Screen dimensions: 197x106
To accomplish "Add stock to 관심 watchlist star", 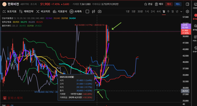I will pyautogui.click(x=148, y=4).
